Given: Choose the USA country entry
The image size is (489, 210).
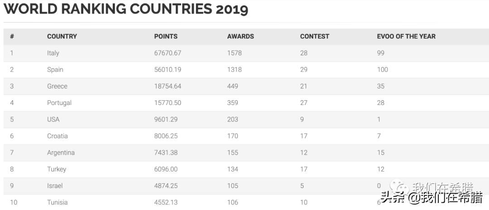Looking at the screenshot, I should 53,119.
